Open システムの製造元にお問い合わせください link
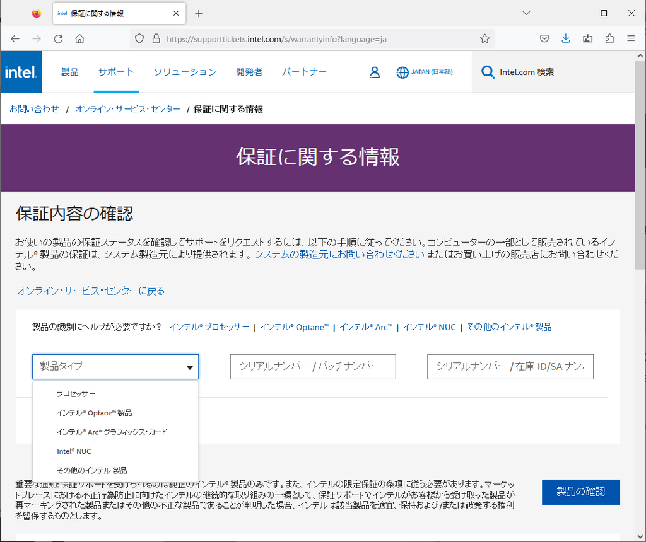Image resolution: width=646 pixels, height=542 pixels. point(339,255)
